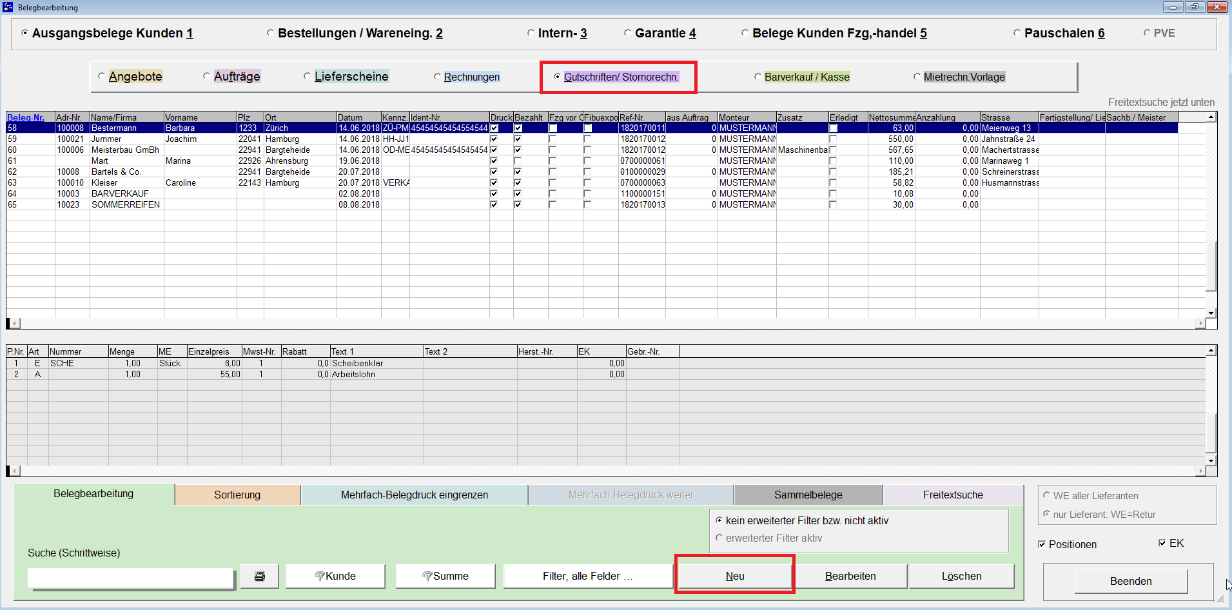
Task: Toggle Bezahlt checkbox for Beleg 61
Action: click(x=518, y=161)
